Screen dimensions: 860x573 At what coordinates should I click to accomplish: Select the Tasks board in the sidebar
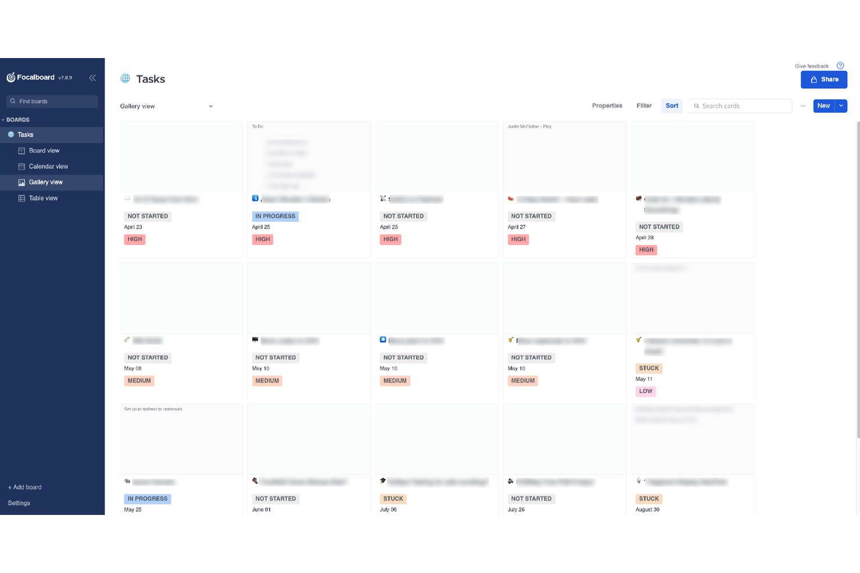[52, 135]
